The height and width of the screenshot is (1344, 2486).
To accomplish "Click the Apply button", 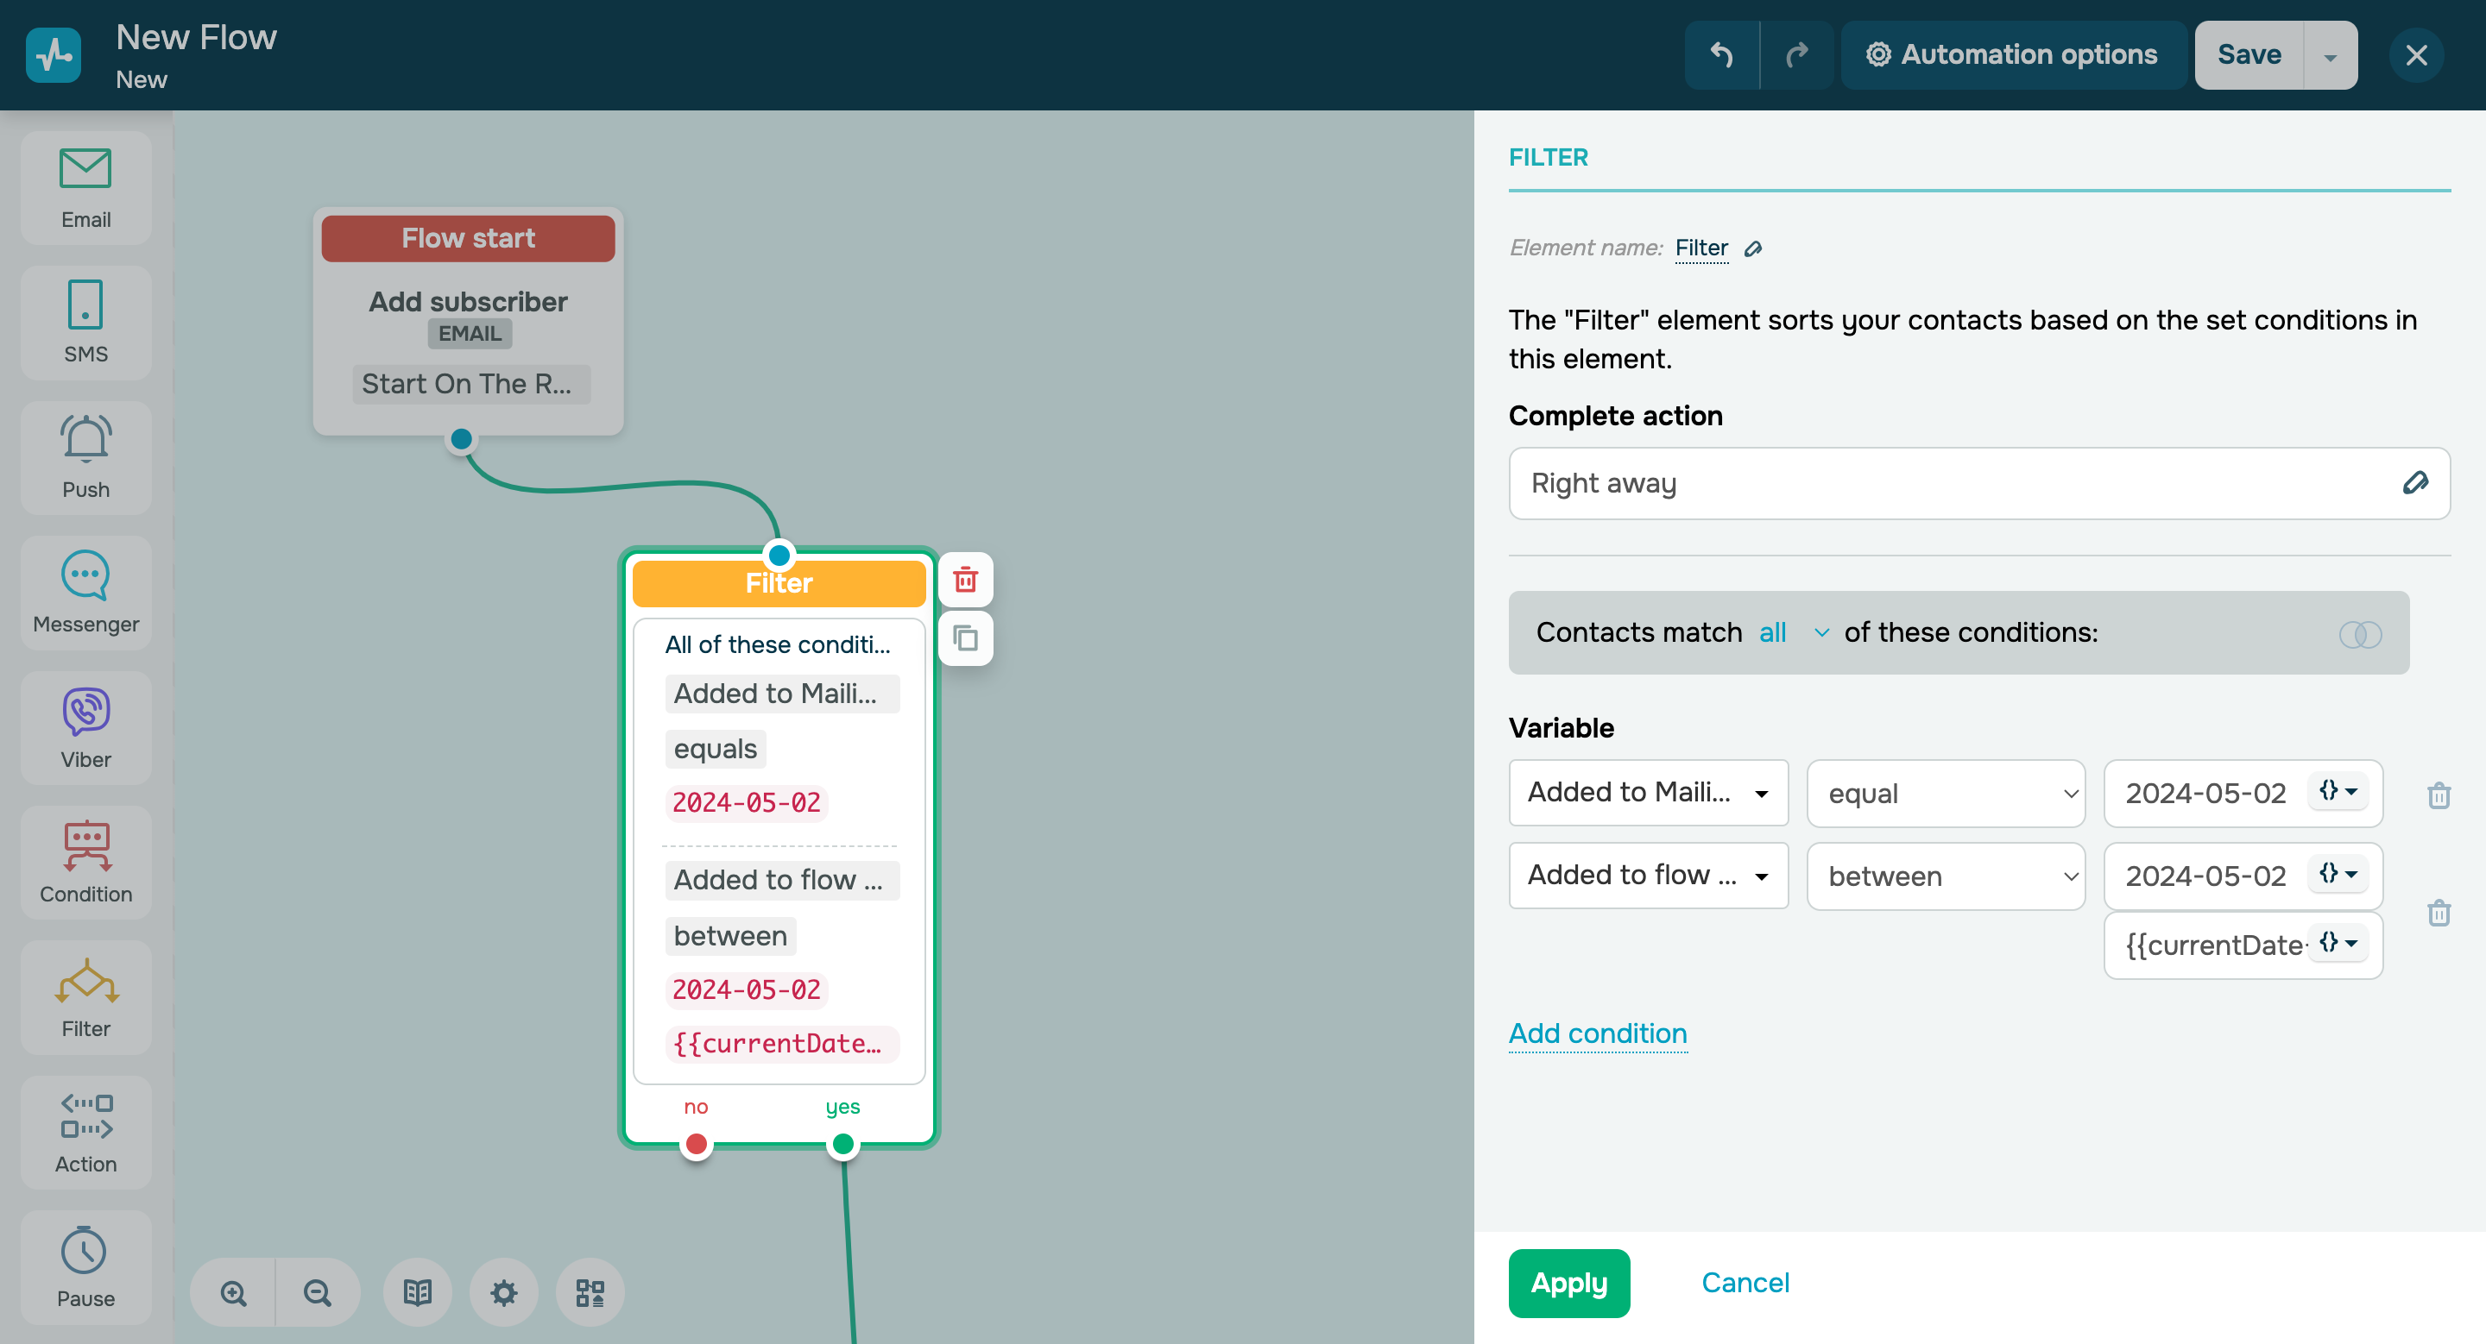I will [x=1568, y=1282].
